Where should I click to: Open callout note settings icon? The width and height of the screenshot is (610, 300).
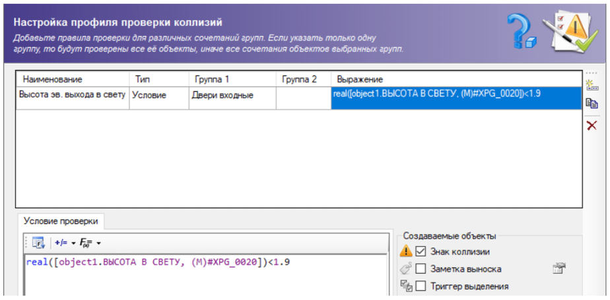coord(559,268)
